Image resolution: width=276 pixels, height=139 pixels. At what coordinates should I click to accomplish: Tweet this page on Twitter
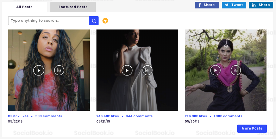[234, 5]
